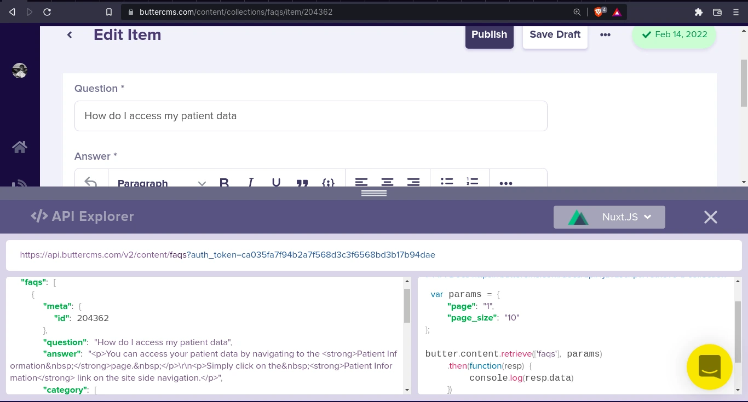
Task: Show more editor toolbar options
Action: point(506,183)
